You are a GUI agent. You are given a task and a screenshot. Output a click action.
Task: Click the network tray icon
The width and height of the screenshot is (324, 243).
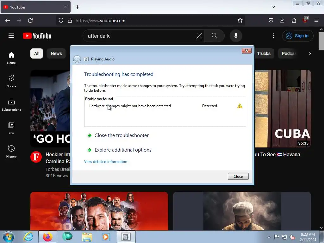click(284, 237)
